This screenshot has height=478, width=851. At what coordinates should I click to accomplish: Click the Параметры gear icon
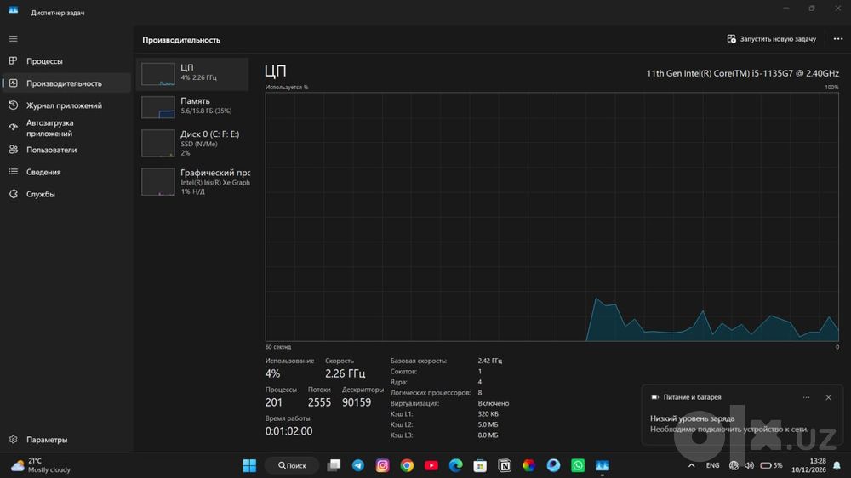tap(13, 440)
